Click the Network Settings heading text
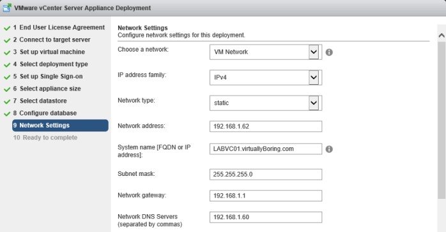 click(142, 28)
